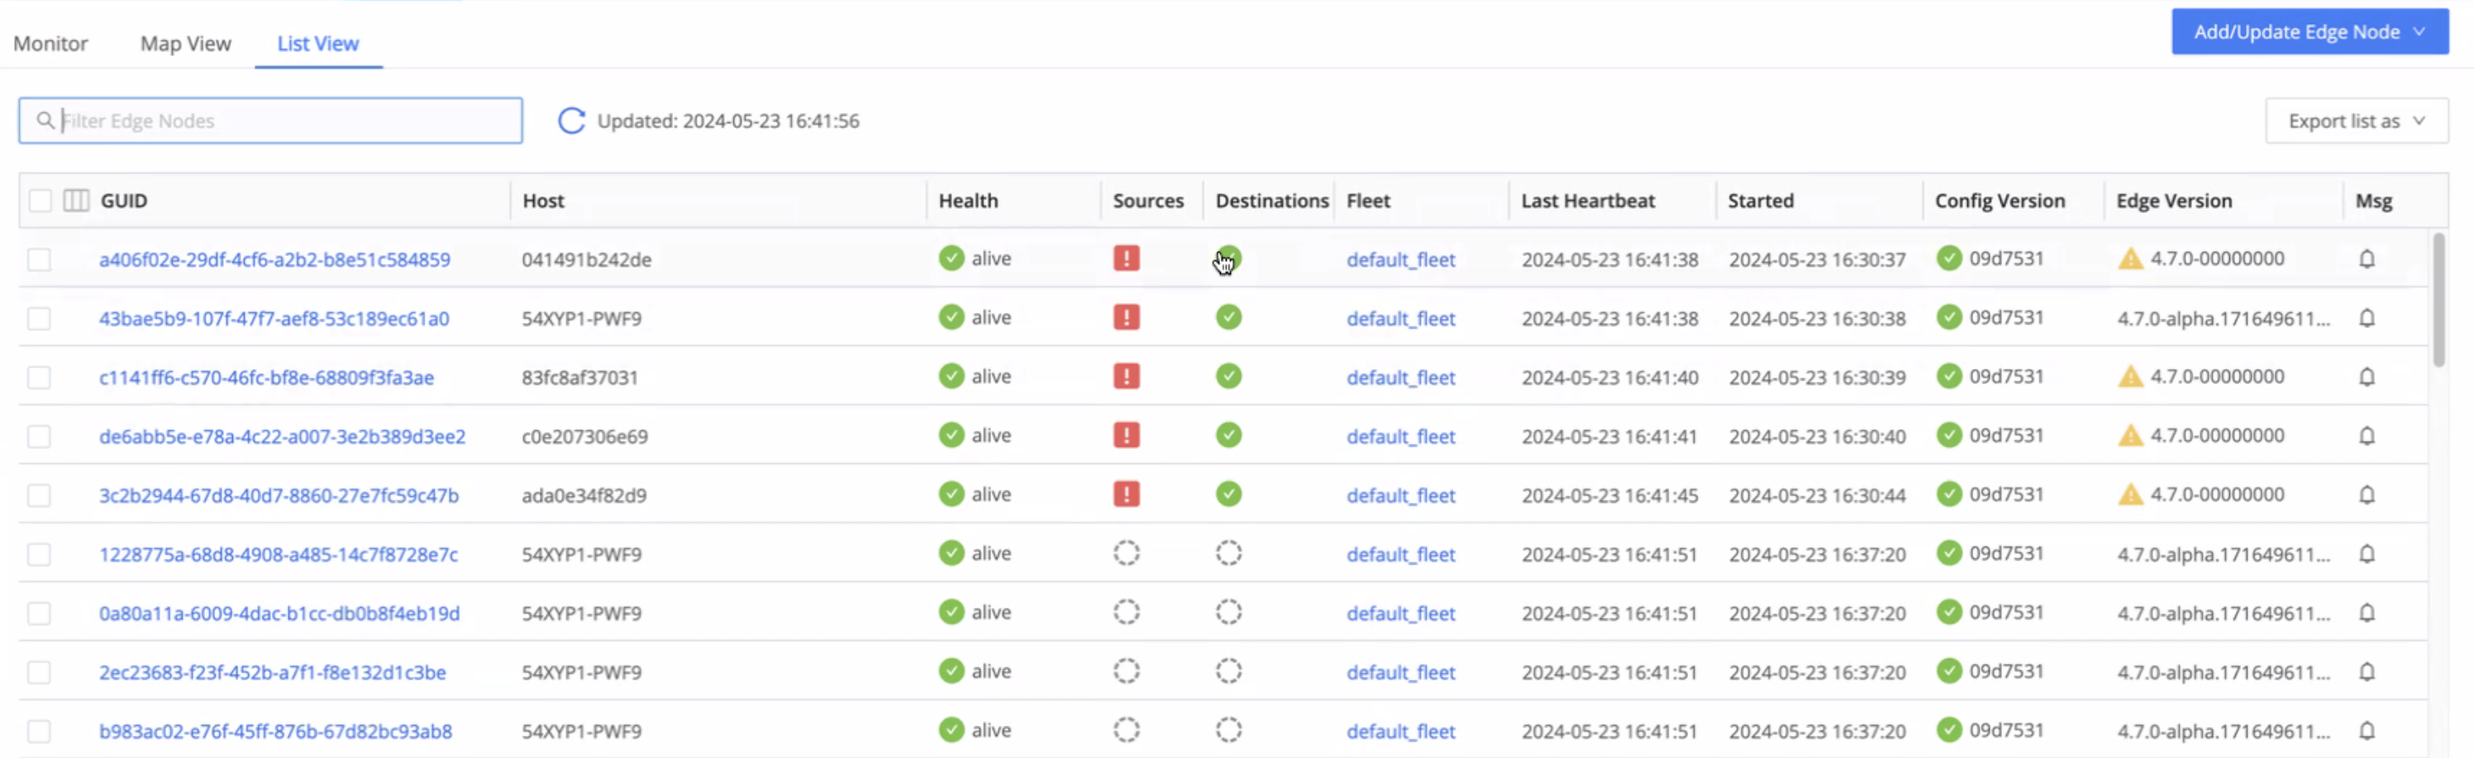Click the warning triangle beside 4.7.0-00000000 version
2474x758 pixels.
[x=2130, y=258]
